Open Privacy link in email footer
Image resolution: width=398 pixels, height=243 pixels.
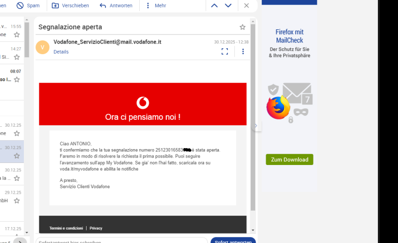tap(96, 228)
